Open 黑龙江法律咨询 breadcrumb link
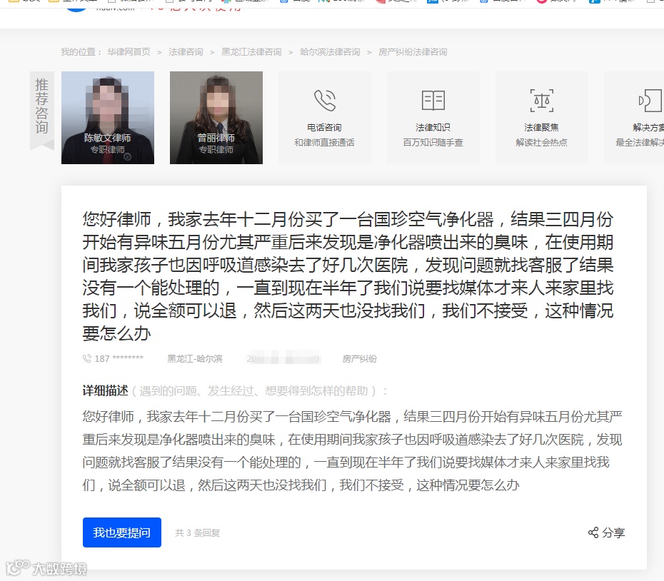The height and width of the screenshot is (581, 664). click(x=251, y=51)
